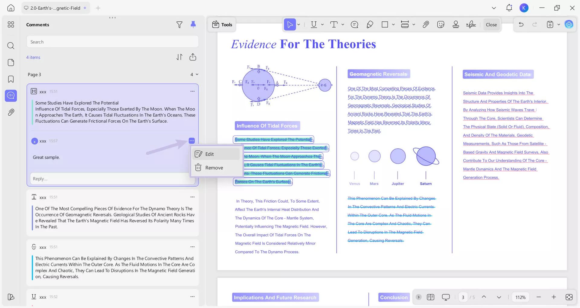Export comments using the share icon

pos(193,57)
